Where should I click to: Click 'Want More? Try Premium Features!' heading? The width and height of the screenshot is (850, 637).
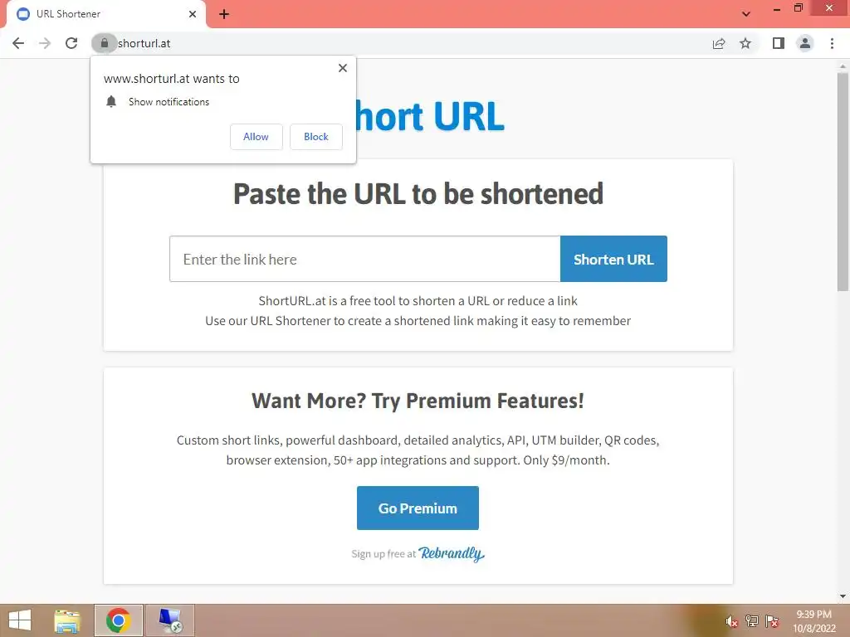tap(418, 401)
